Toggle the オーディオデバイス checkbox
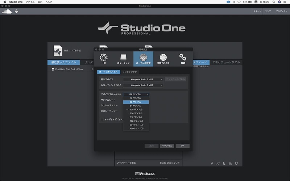The image size is (290, 181). 102,119
